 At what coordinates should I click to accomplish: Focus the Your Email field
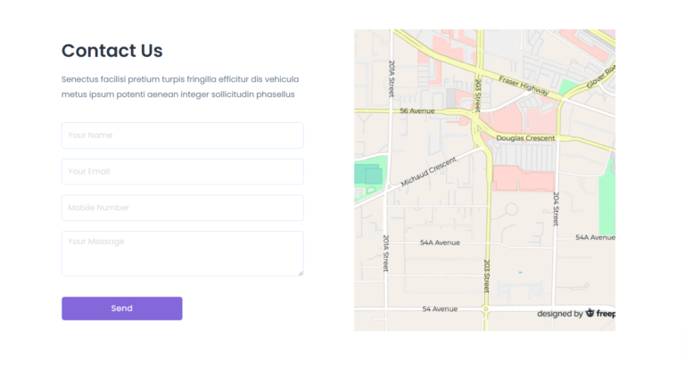pos(182,171)
